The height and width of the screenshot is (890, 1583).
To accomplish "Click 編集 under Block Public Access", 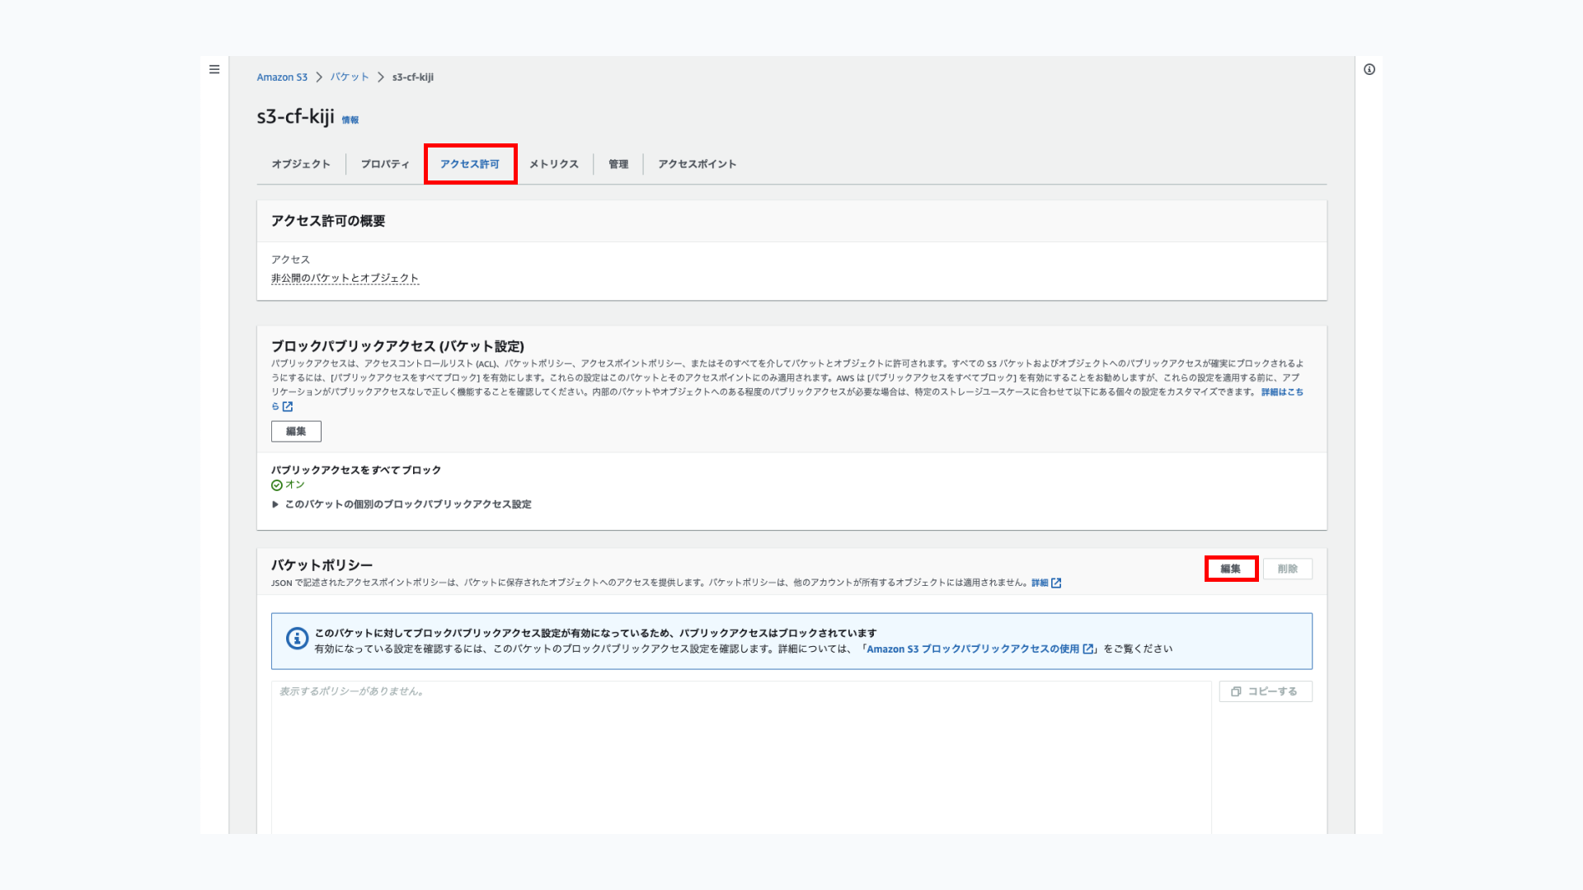I will click(296, 431).
